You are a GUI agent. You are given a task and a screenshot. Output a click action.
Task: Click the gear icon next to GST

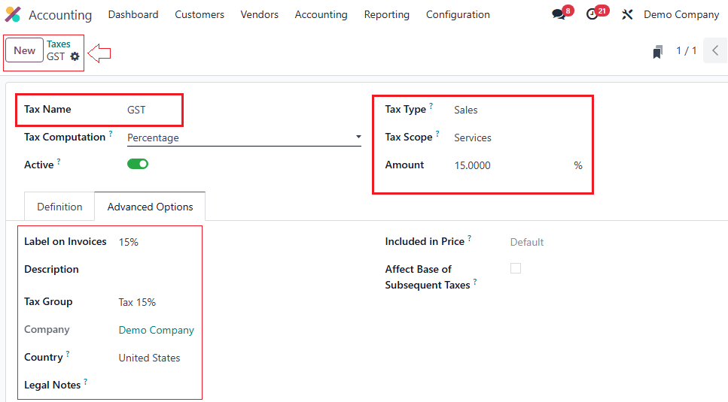[x=75, y=57]
